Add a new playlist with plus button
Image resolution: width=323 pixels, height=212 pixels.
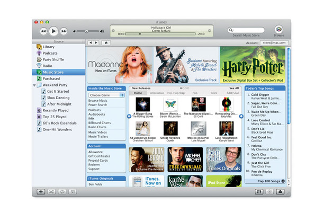(41, 191)
